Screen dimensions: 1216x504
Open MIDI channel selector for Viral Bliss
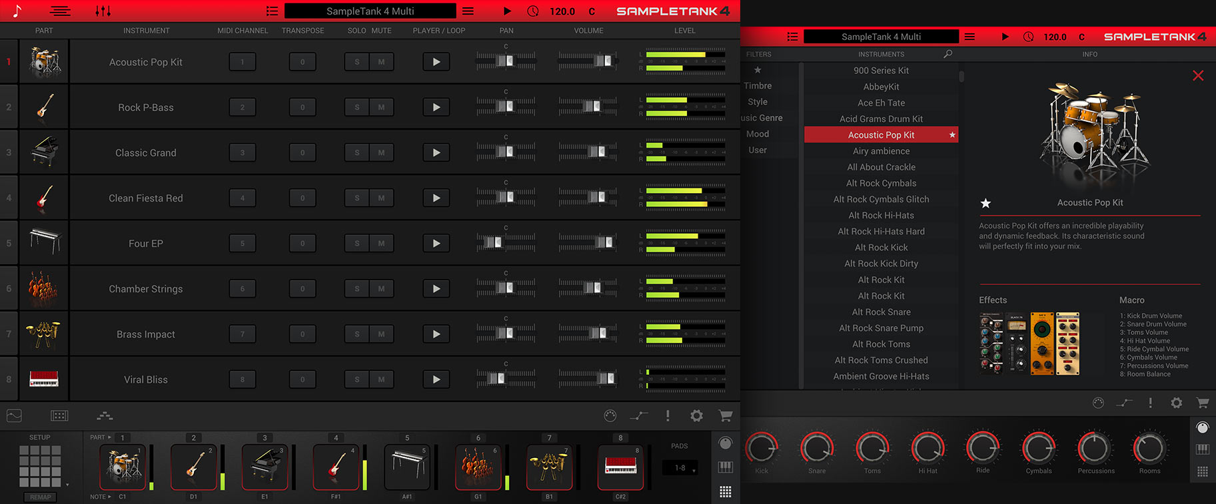[x=243, y=379]
